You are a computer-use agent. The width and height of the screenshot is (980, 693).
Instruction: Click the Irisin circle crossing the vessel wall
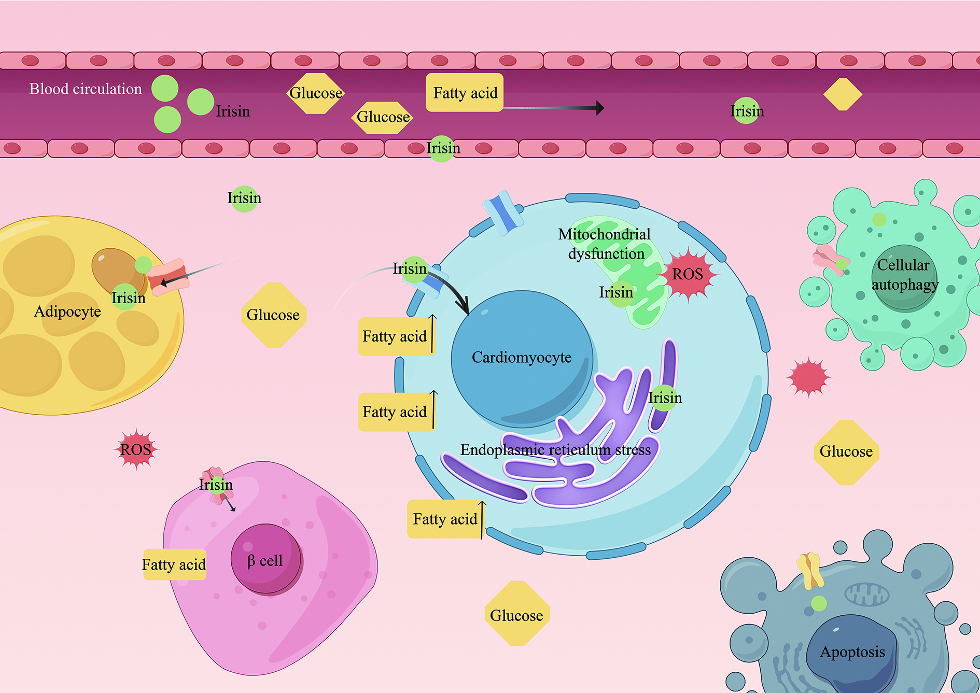pos(442,149)
